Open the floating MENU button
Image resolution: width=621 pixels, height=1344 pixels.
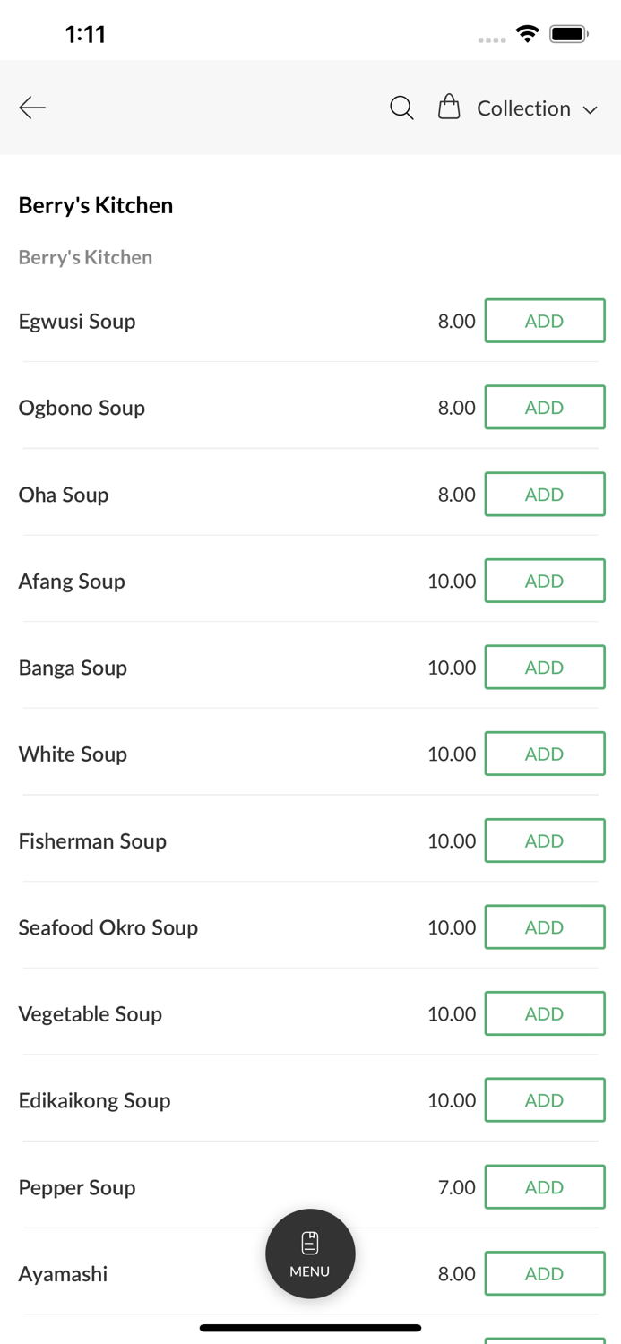(x=310, y=1254)
